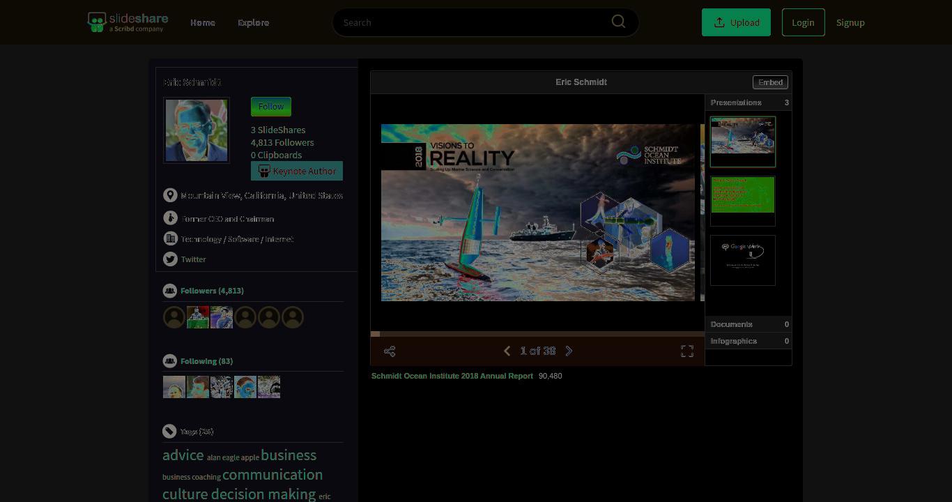Click the 'advice' tag
The height and width of the screenshot is (502, 952).
(x=183, y=455)
